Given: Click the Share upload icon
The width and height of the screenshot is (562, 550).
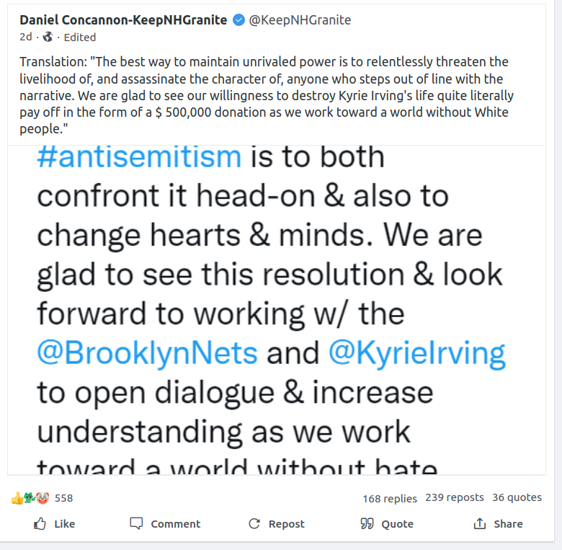Looking at the screenshot, I should [x=480, y=524].
